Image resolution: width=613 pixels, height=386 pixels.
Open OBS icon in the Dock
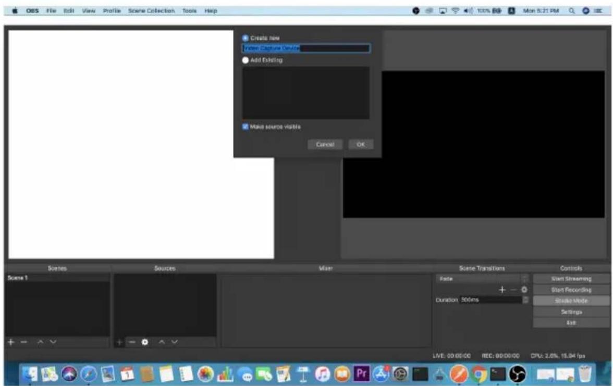tap(517, 374)
